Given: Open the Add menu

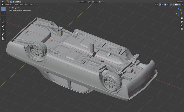Looking at the screenshot, I should click(26, 4).
